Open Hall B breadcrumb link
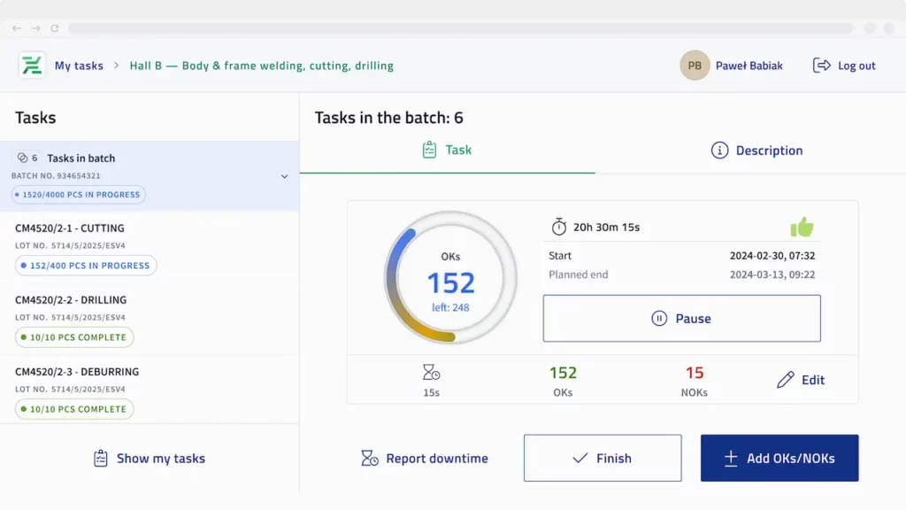This screenshot has height=510, width=906. 261,66
